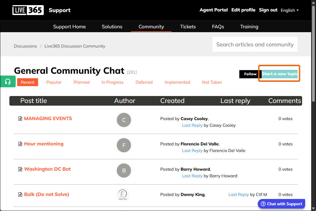316x211 pixels.
Task: Click 0 votes in Hour mentioning row
Action: pyautogui.click(x=286, y=144)
